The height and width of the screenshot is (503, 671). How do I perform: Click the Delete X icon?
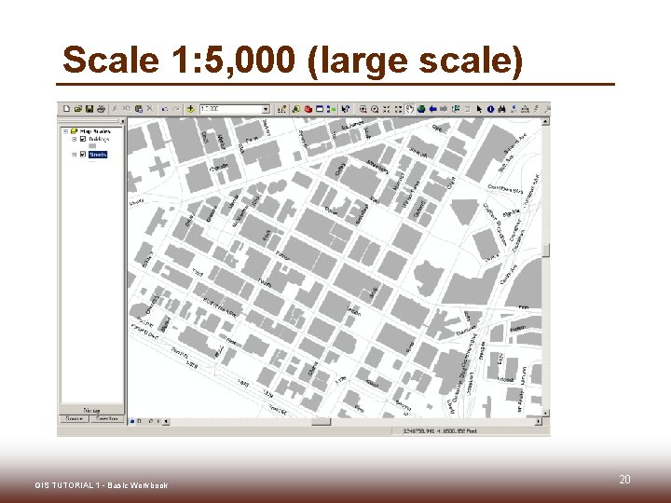coord(149,109)
